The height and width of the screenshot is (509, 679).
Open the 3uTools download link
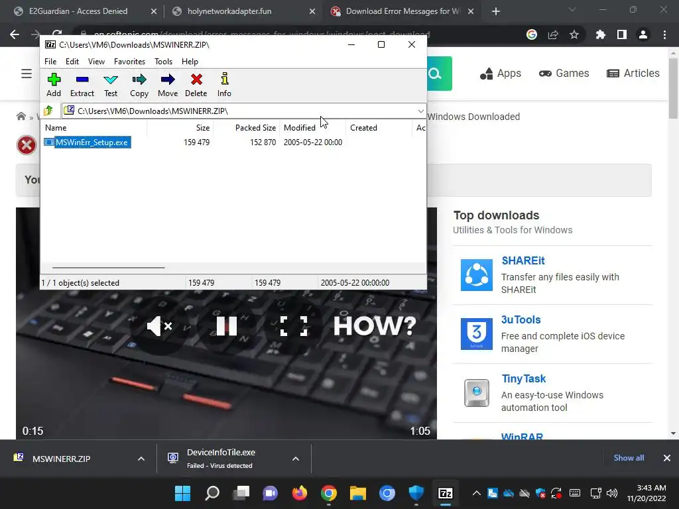[x=521, y=319]
